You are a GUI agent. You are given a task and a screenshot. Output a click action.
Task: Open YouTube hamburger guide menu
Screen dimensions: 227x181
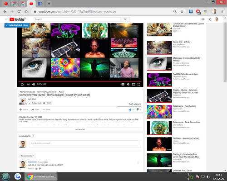[6, 19]
